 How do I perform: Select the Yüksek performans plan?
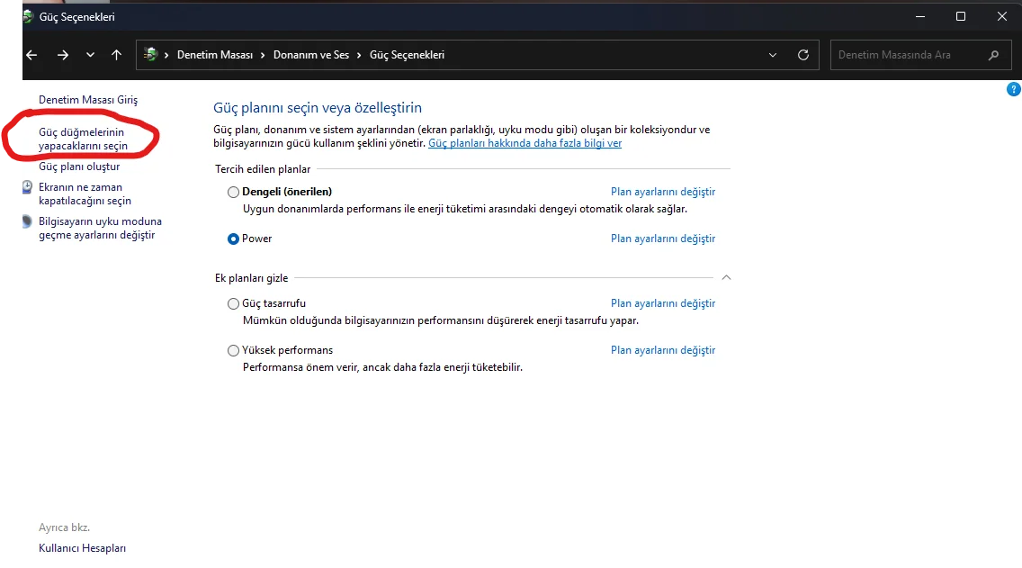point(233,350)
